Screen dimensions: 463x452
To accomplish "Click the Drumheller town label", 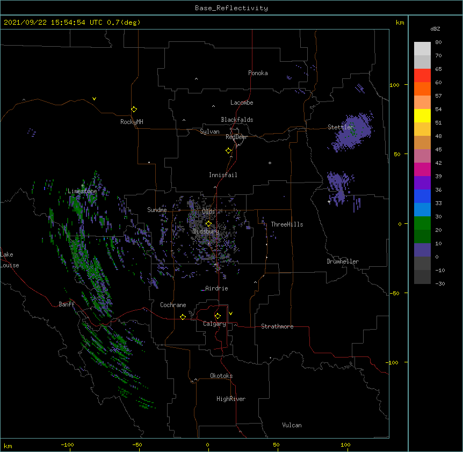I will (343, 261).
